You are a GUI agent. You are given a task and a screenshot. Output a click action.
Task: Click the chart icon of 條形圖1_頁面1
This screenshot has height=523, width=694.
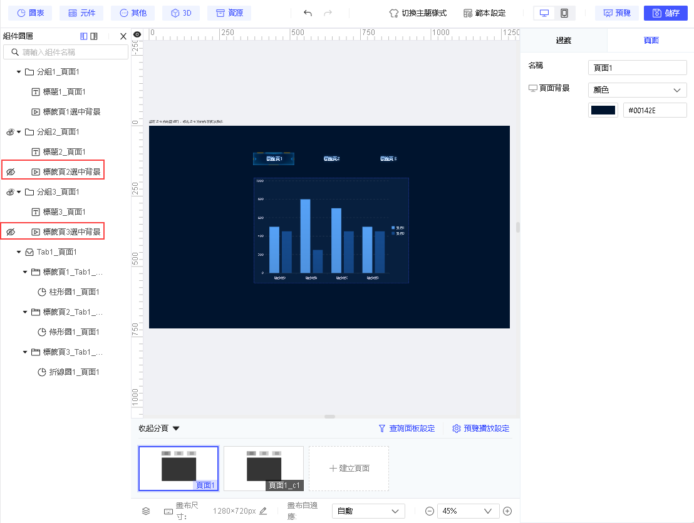[x=41, y=332]
